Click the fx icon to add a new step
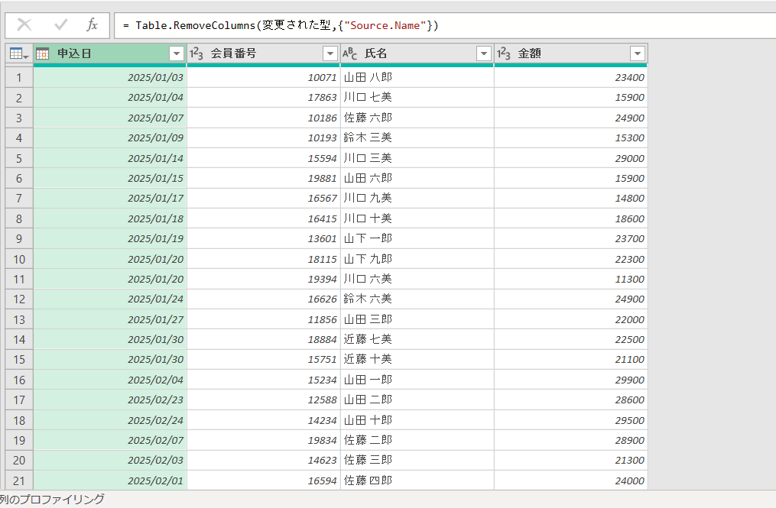Image resolution: width=776 pixels, height=508 pixels. pos(92,24)
